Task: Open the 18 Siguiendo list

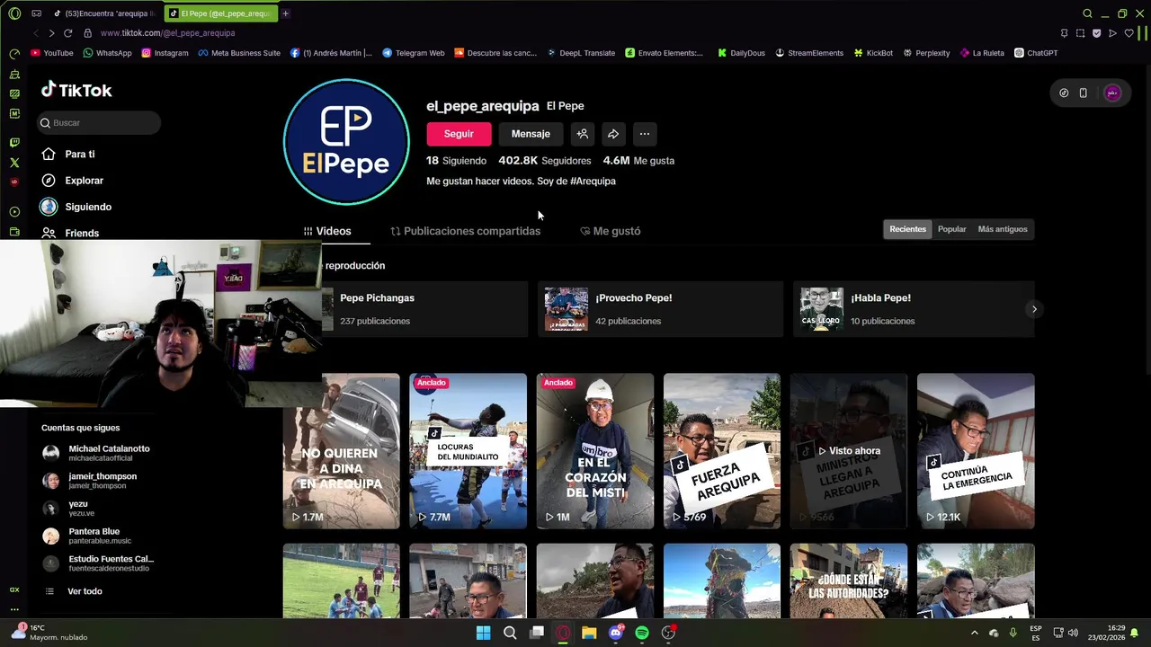Action: pos(456,160)
